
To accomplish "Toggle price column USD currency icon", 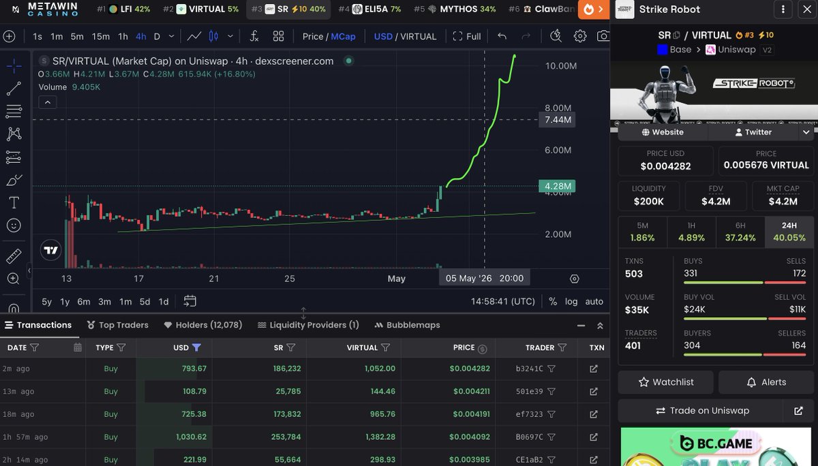I will click(x=483, y=348).
